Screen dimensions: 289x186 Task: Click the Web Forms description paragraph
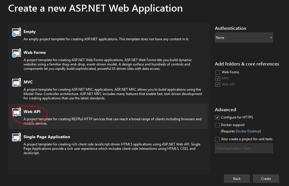tap(108, 64)
